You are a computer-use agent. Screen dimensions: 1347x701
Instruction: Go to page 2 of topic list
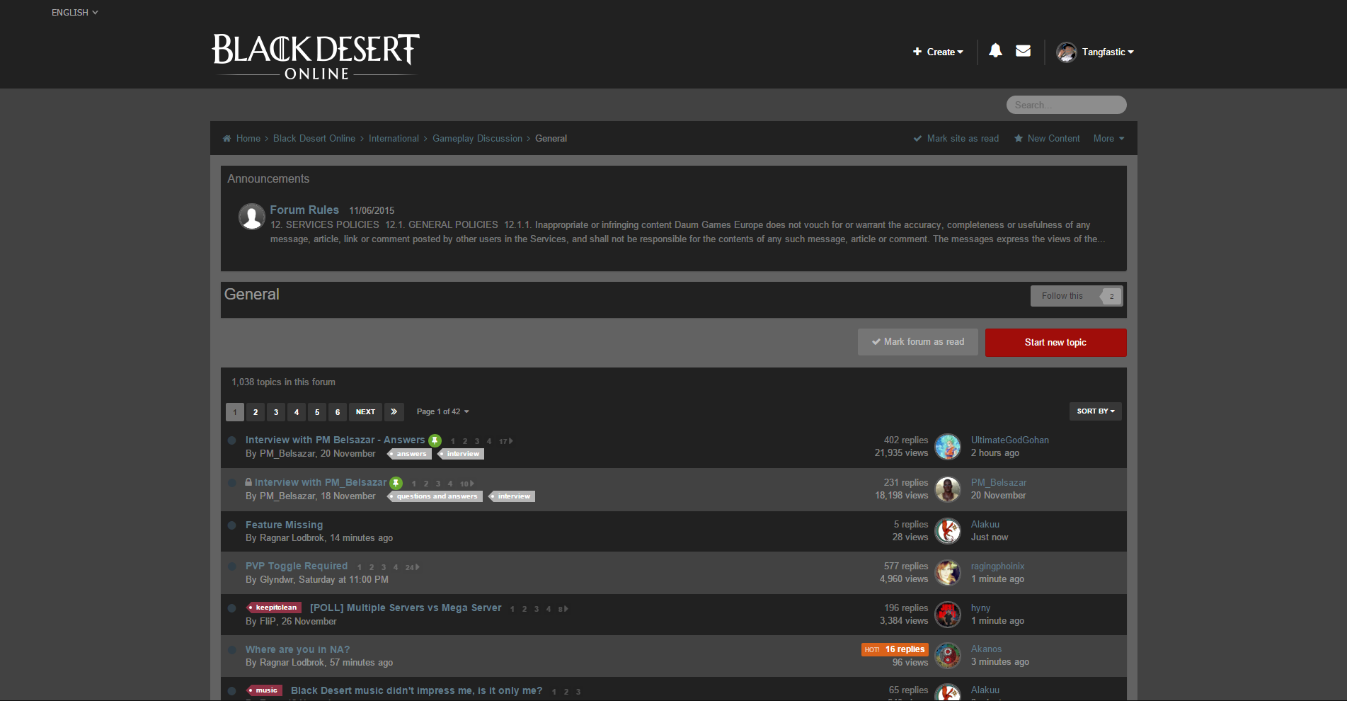click(x=256, y=411)
